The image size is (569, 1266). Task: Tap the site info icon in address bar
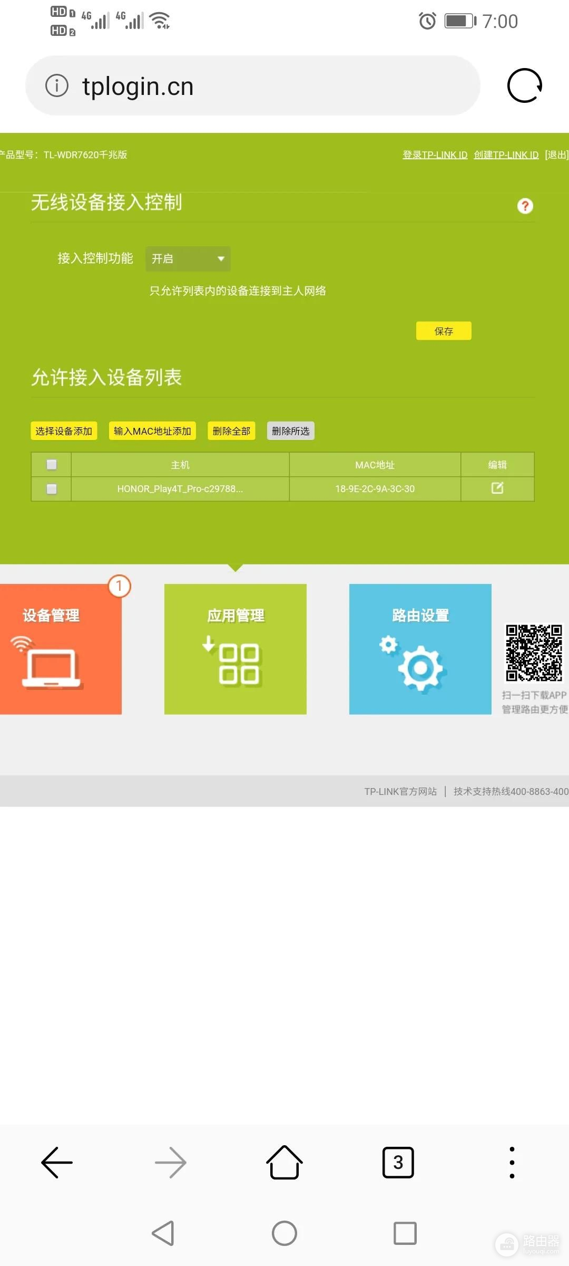tap(57, 85)
